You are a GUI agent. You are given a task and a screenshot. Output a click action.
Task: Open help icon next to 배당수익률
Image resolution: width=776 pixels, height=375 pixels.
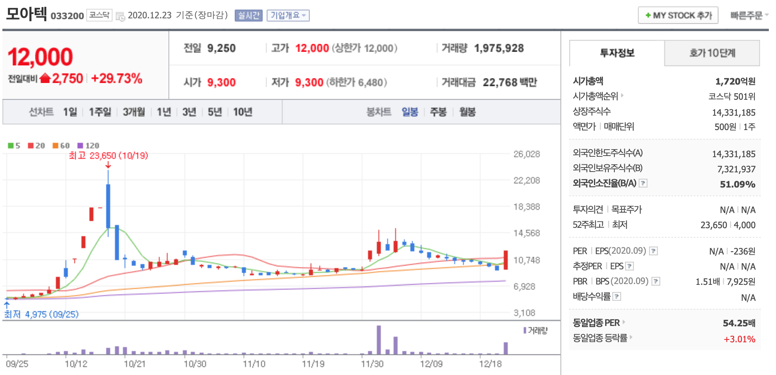pyautogui.click(x=617, y=297)
